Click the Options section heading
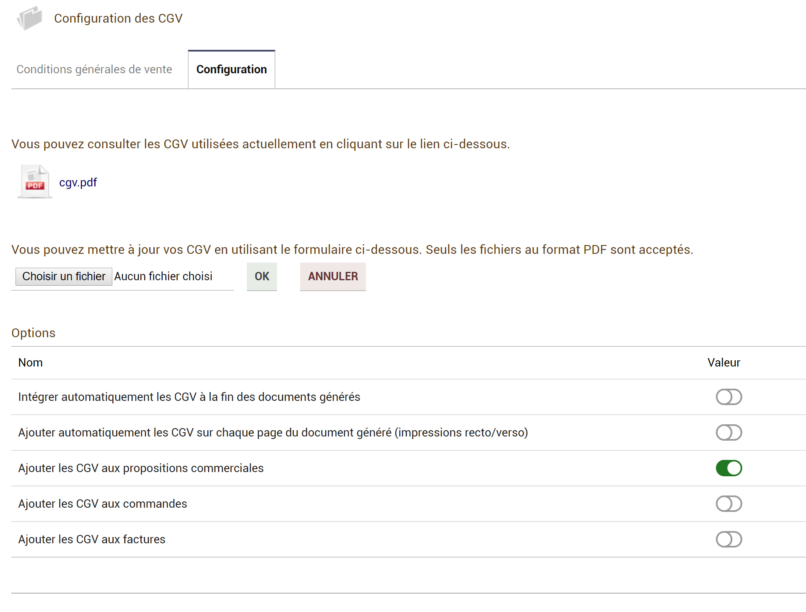 point(34,333)
